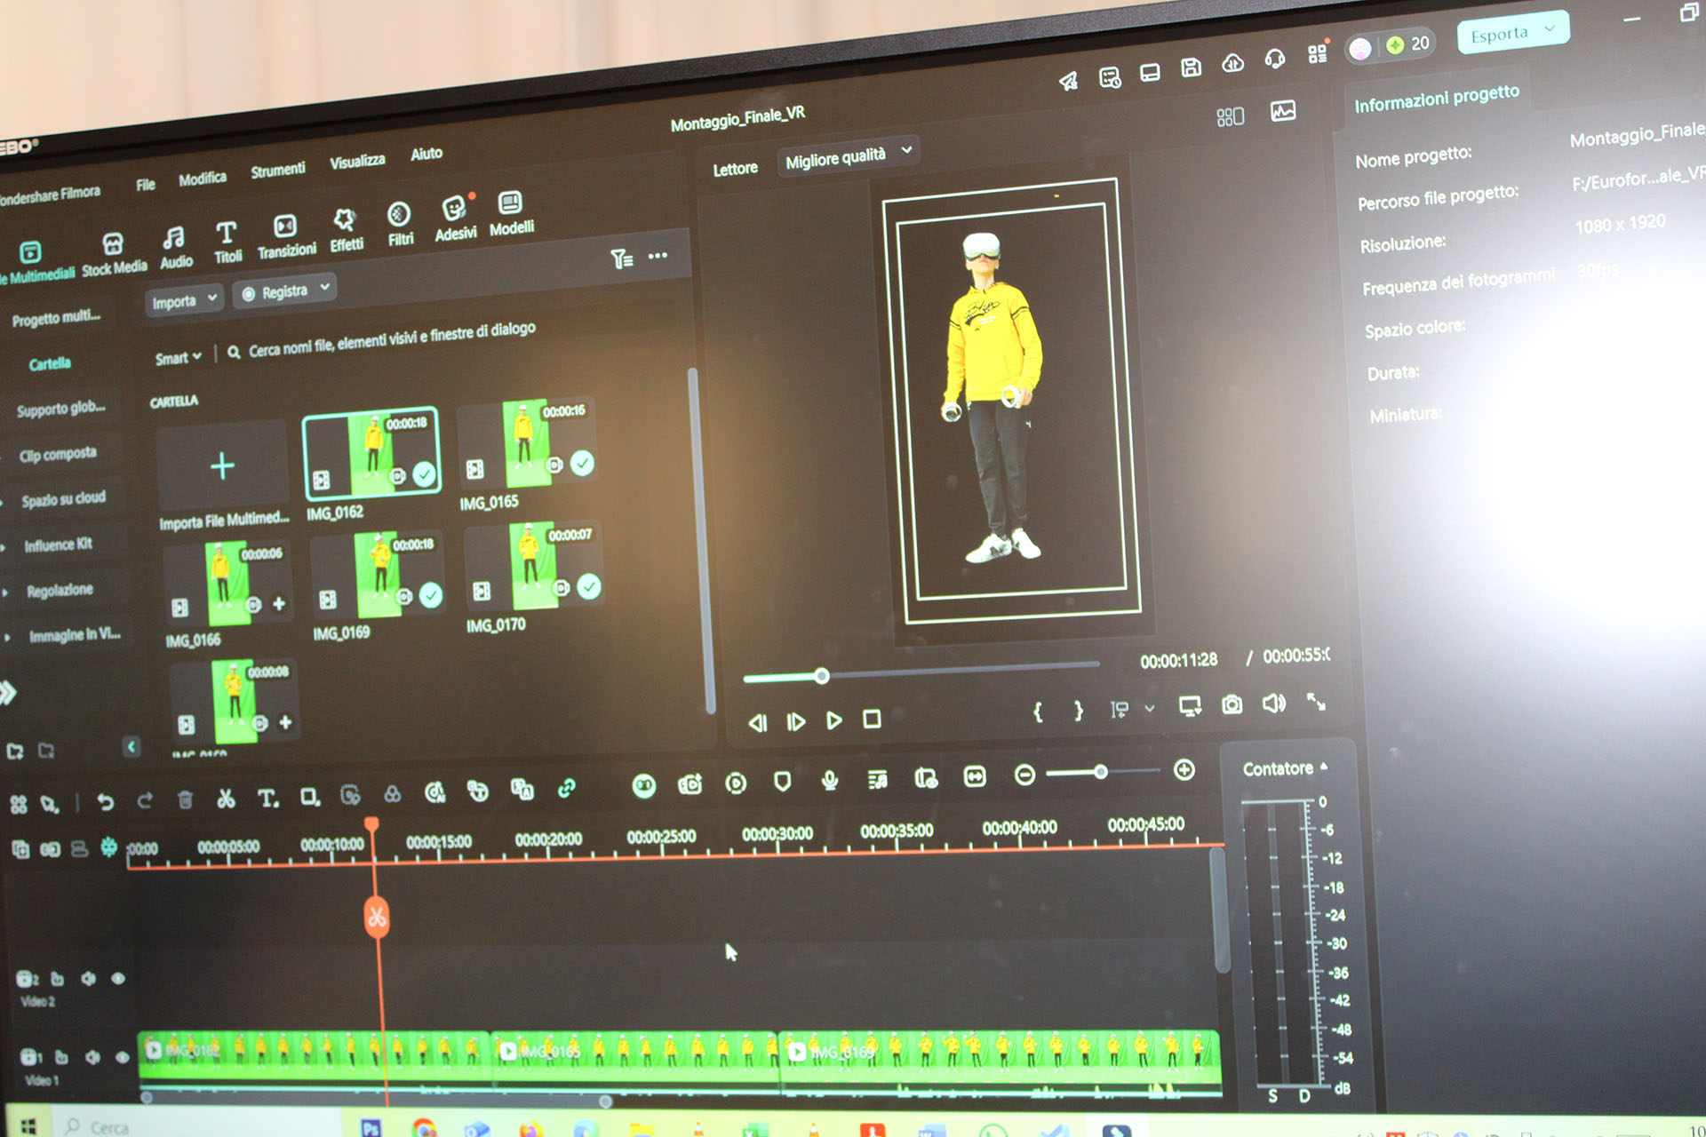This screenshot has width=1706, height=1137.
Task: Open the Adesivi tab
Action: click(455, 219)
